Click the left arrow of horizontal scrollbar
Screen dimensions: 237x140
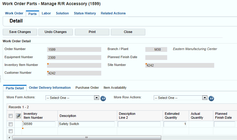10,138
